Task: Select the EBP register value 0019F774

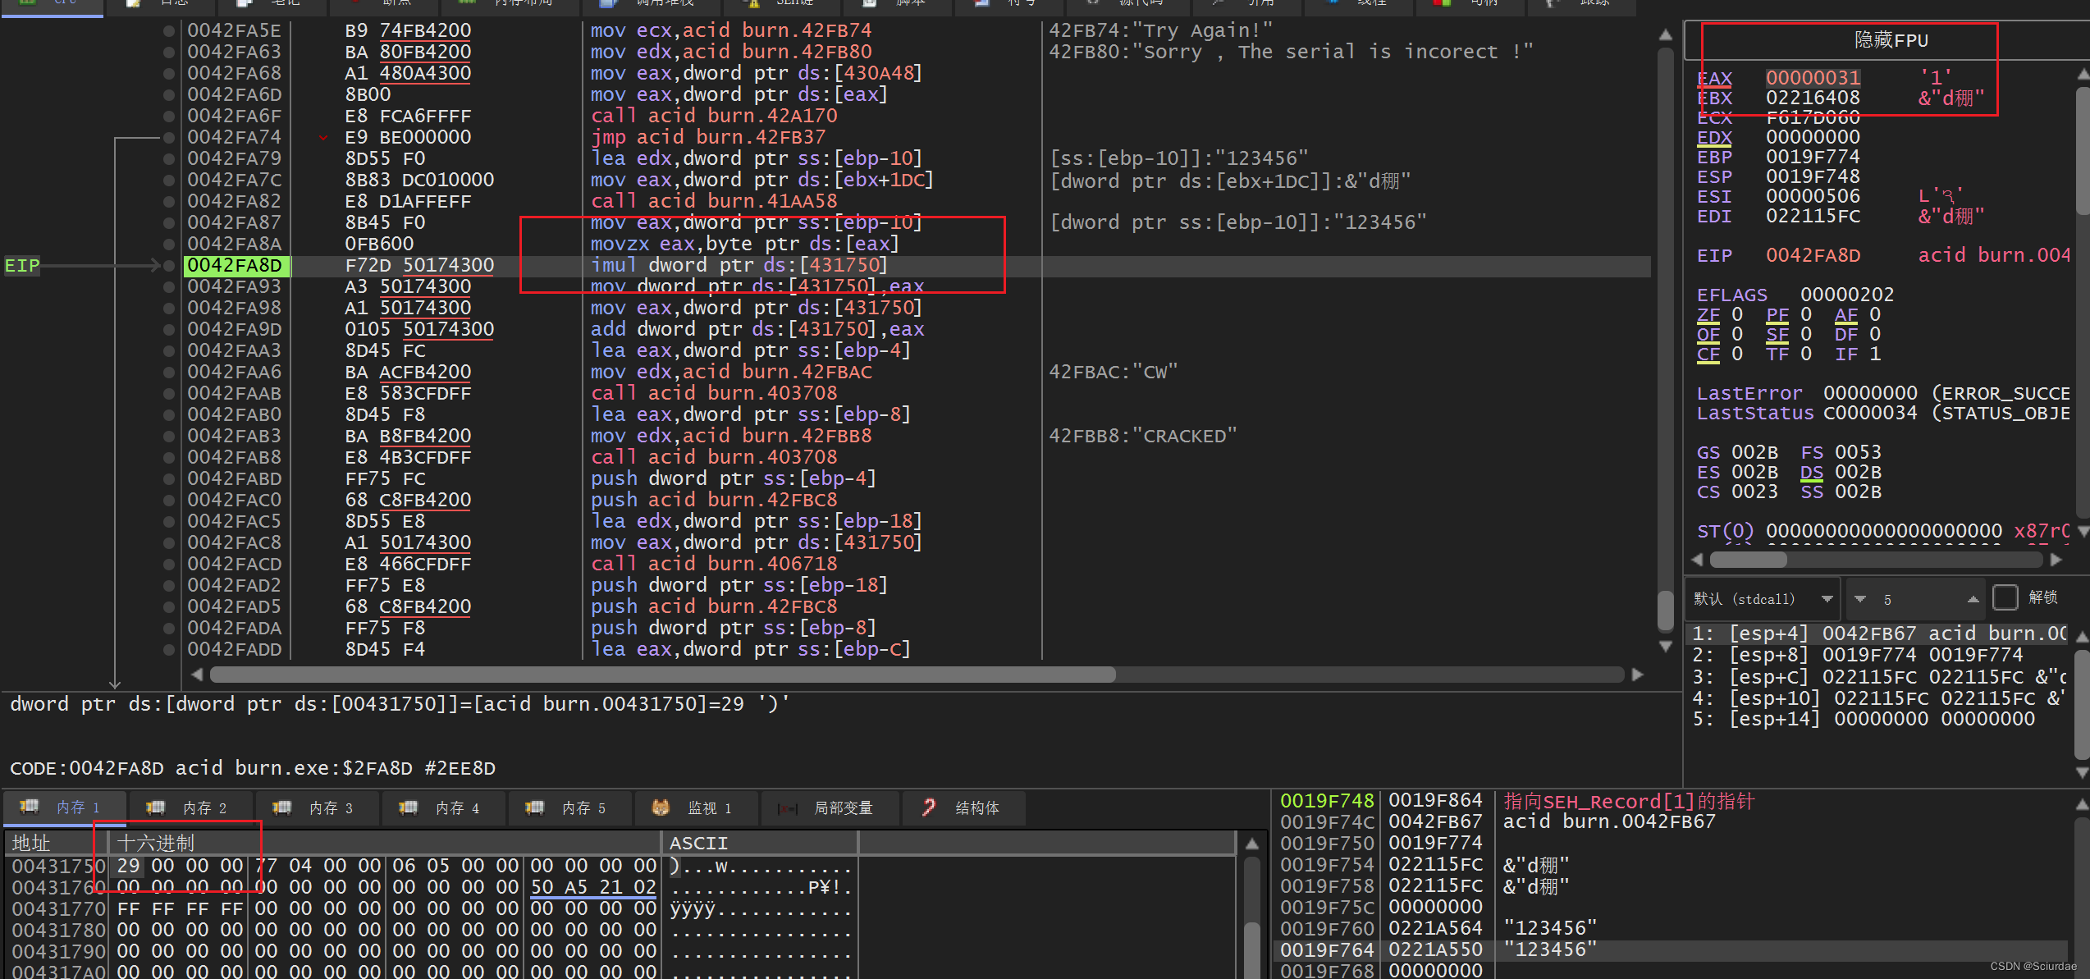Action: click(x=1813, y=157)
